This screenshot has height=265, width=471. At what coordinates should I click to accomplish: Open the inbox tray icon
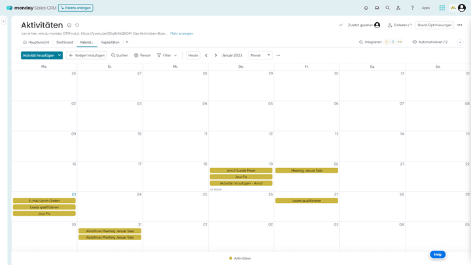tap(377, 8)
